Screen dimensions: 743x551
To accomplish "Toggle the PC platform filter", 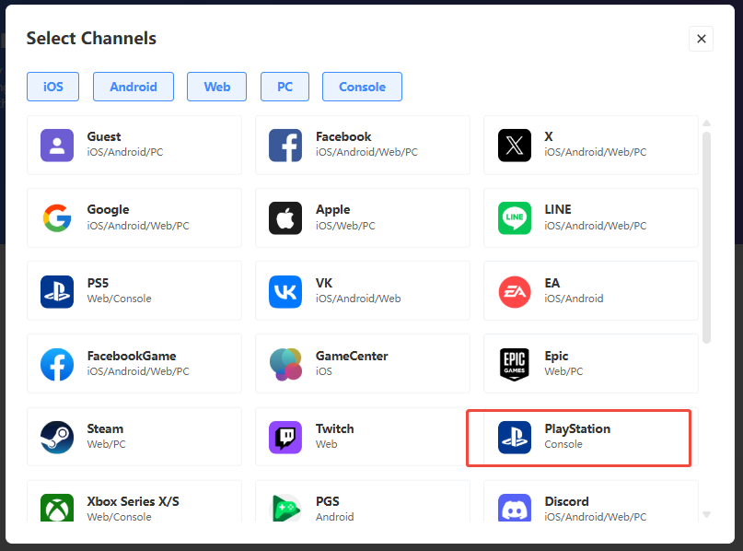I will coord(284,87).
